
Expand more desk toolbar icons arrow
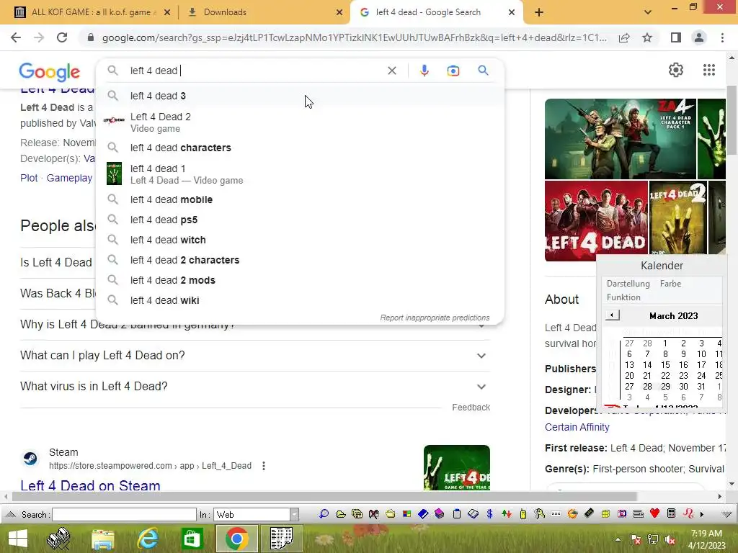[702, 514]
